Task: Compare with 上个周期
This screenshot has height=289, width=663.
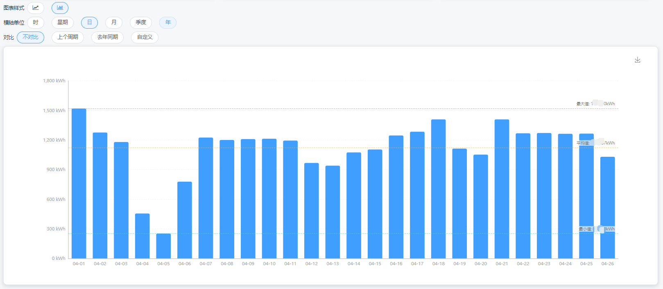Action: point(68,37)
